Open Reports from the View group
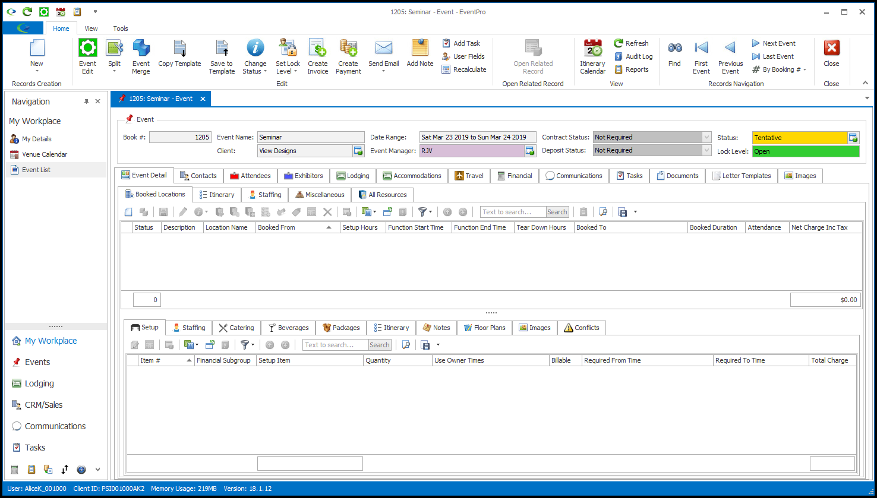Image resolution: width=877 pixels, height=498 pixels. pyautogui.click(x=631, y=69)
